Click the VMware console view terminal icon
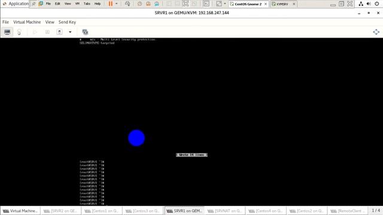The width and height of the screenshot is (383, 215). [206, 4]
